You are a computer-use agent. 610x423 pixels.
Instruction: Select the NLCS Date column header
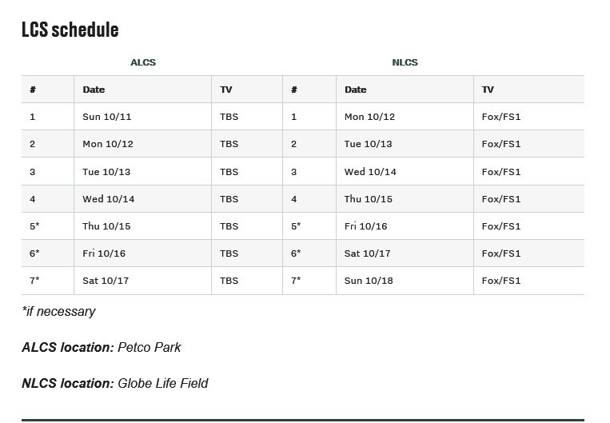[x=355, y=90]
